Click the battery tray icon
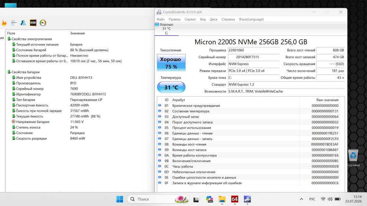 (x=338, y=199)
